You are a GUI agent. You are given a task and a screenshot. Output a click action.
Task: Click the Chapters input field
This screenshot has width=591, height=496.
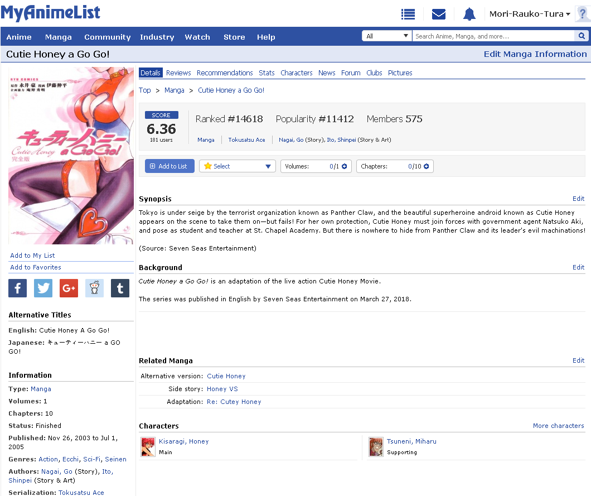395,166
